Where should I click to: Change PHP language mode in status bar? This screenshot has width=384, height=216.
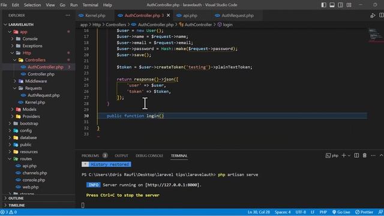click(x=323, y=212)
